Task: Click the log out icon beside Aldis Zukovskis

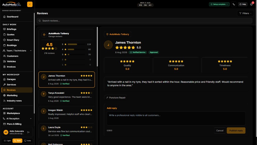Action: [28, 132]
